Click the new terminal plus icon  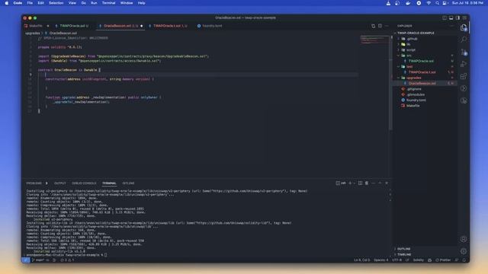pos(350,183)
